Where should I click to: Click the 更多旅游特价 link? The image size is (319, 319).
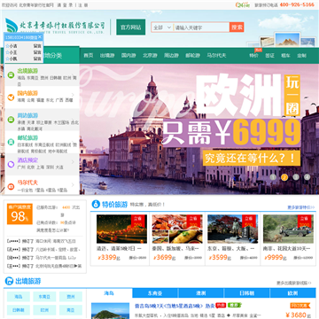tap(301, 207)
